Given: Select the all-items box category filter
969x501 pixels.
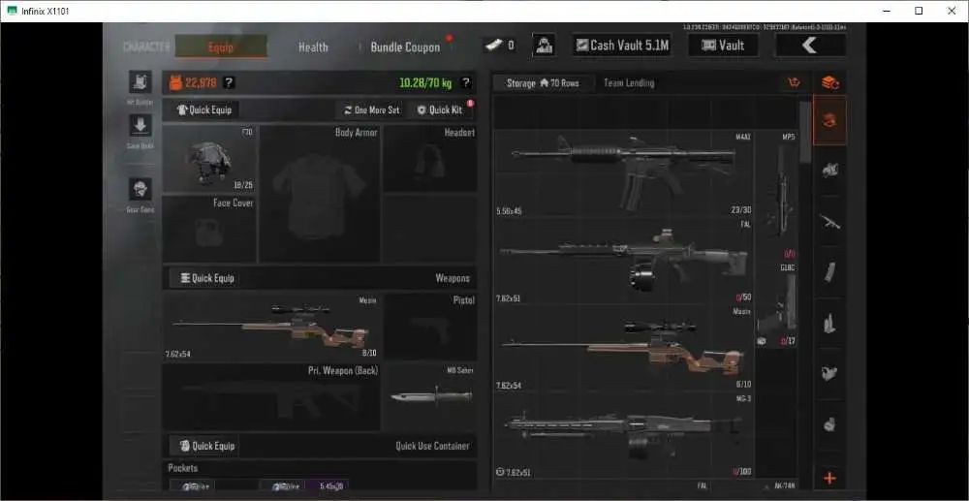Looking at the screenshot, I should tap(829, 120).
